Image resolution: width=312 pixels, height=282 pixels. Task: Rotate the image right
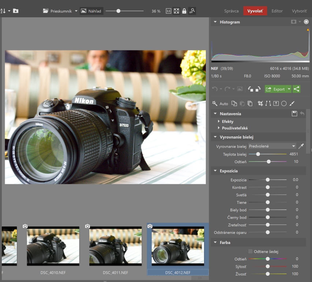coord(258,89)
